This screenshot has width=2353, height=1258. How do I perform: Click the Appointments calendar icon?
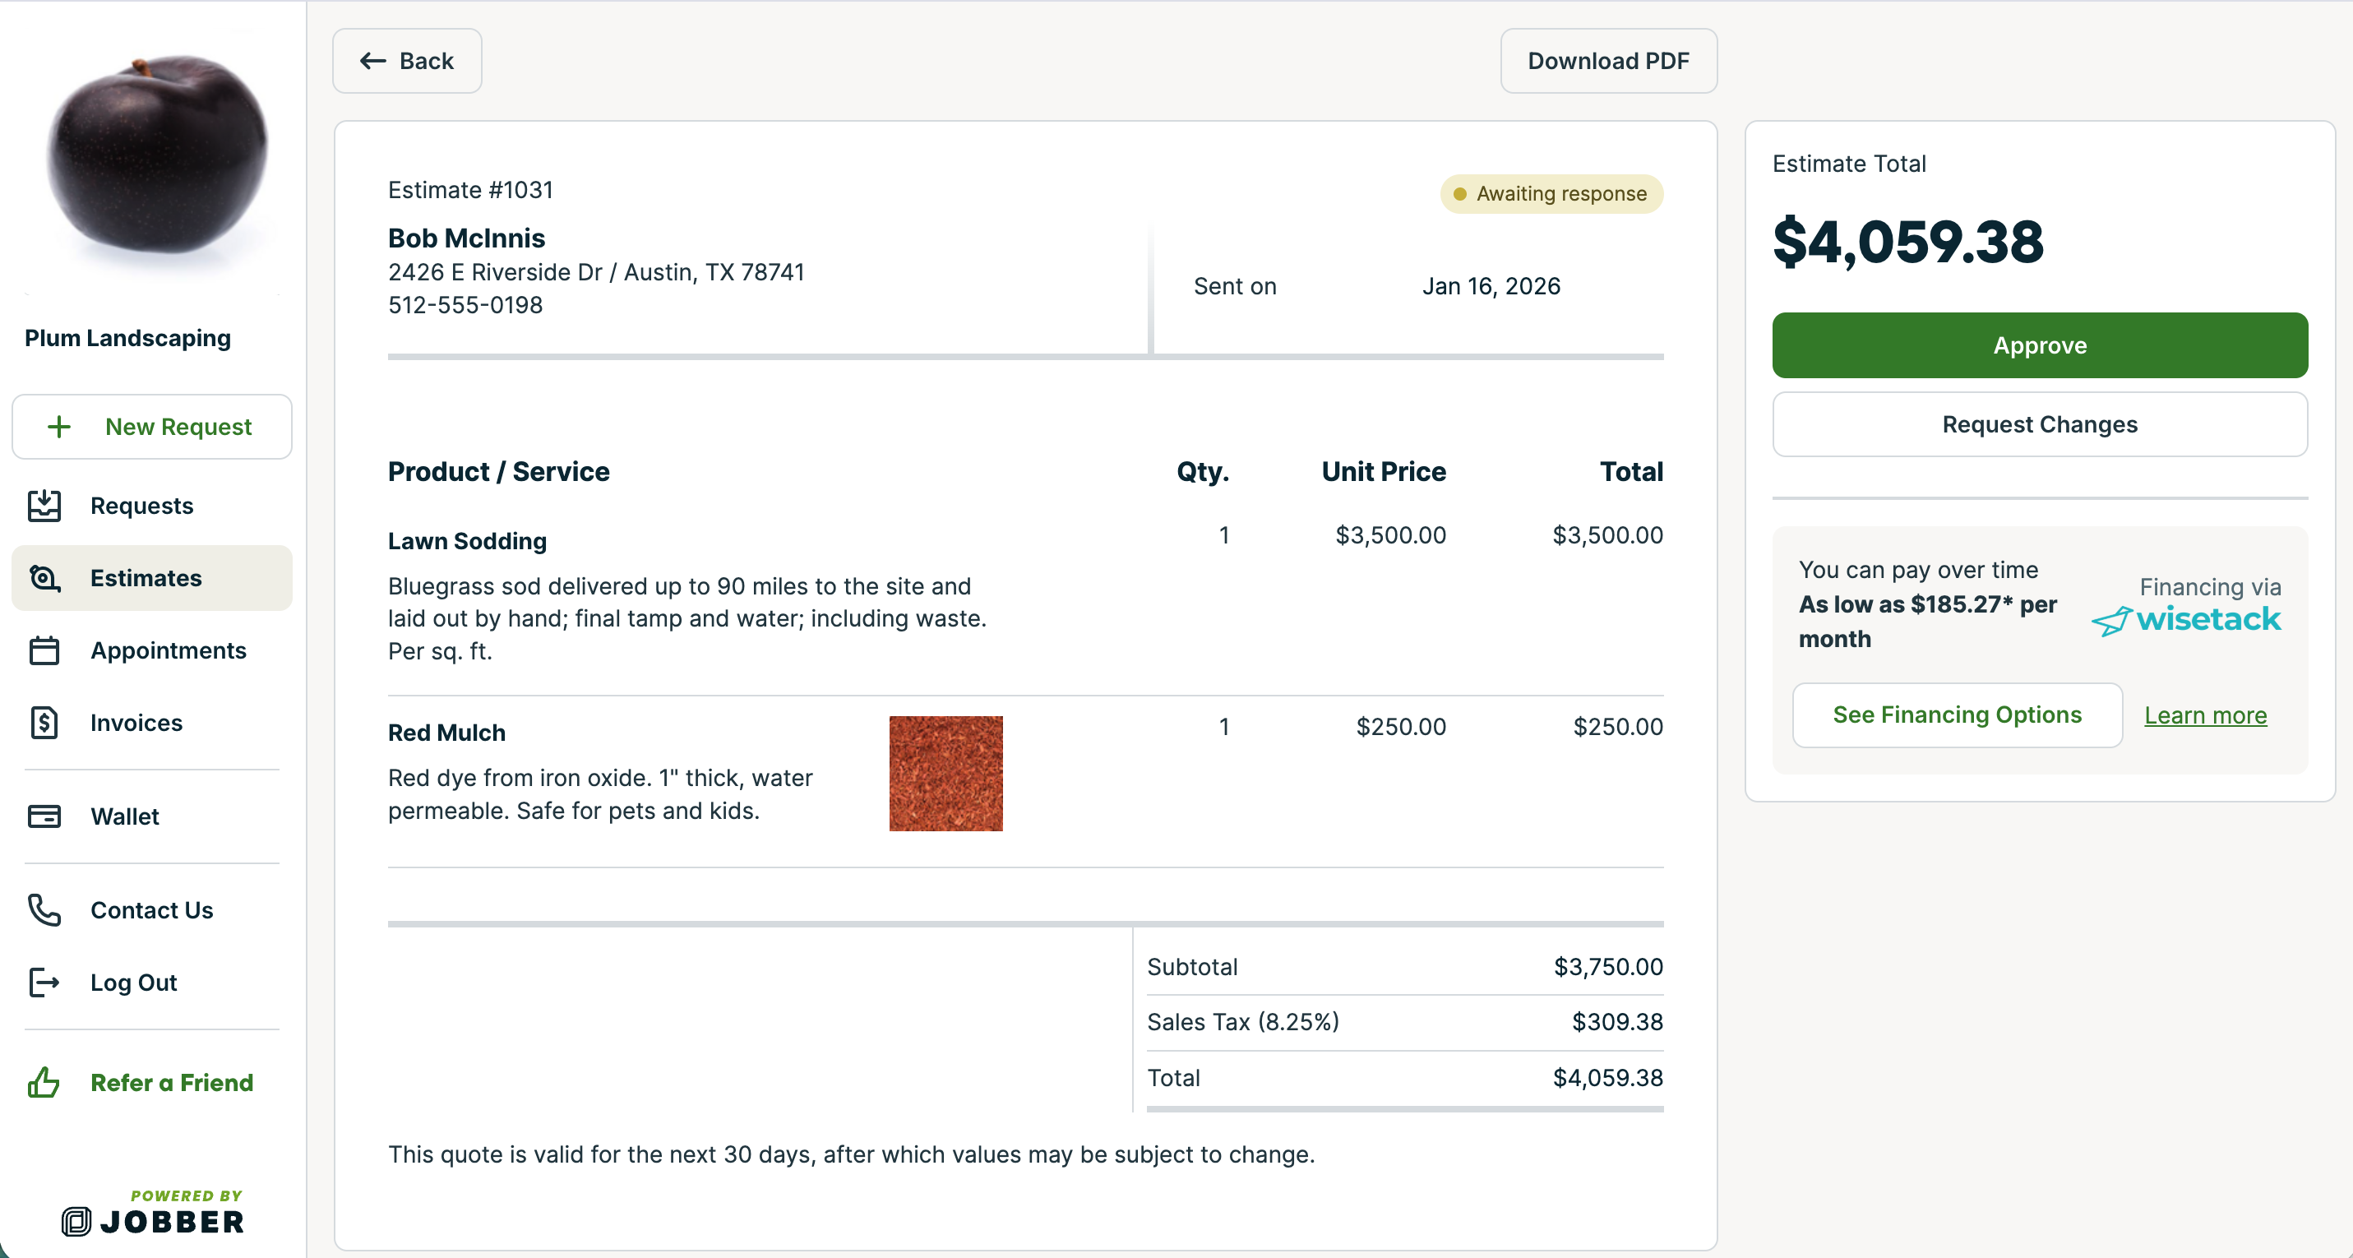(44, 650)
